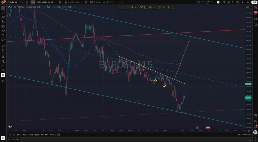Image resolution: width=258 pixels, height=142 pixels.
Task: Expand the メインチャート layout dropdown
Action: [215, 2]
